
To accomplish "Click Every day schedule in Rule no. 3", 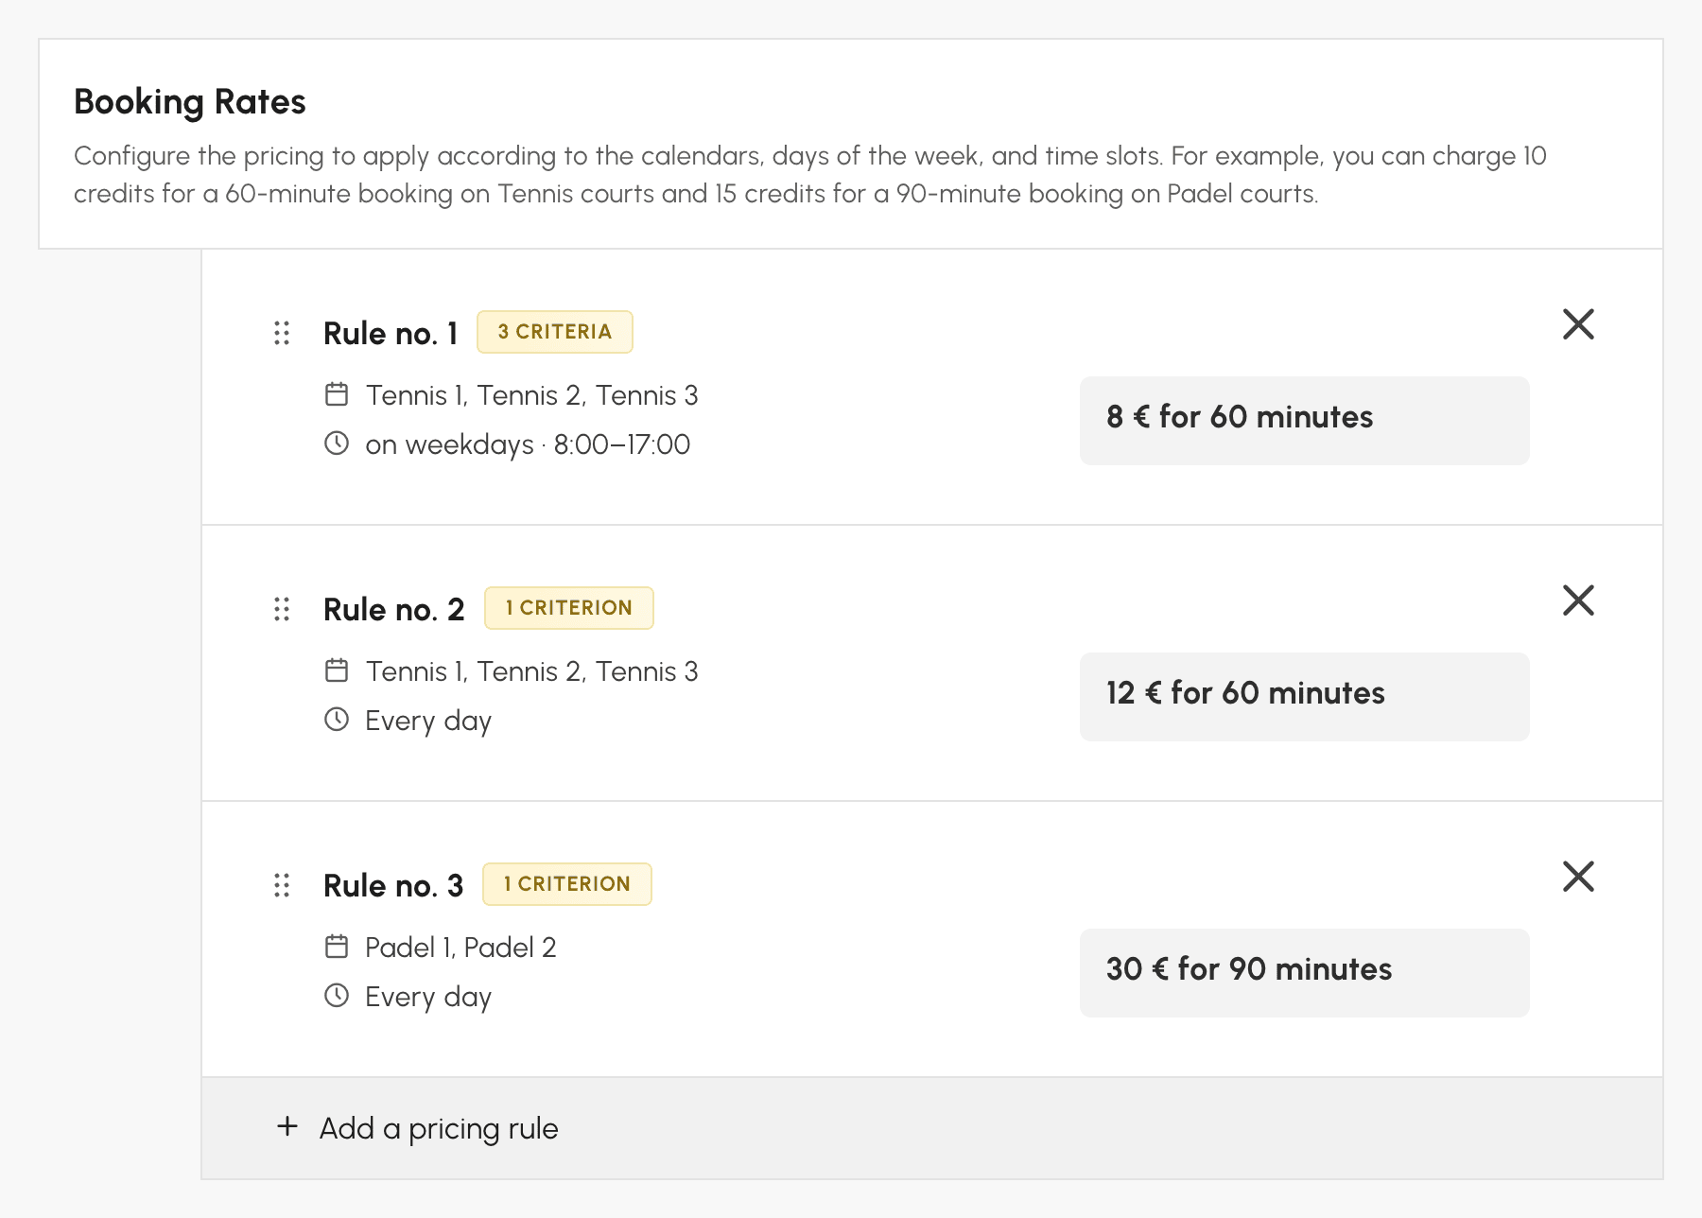I will click(x=428, y=997).
